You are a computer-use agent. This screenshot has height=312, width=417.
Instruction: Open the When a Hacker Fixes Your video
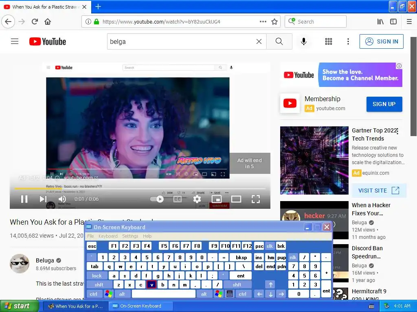tap(371, 209)
